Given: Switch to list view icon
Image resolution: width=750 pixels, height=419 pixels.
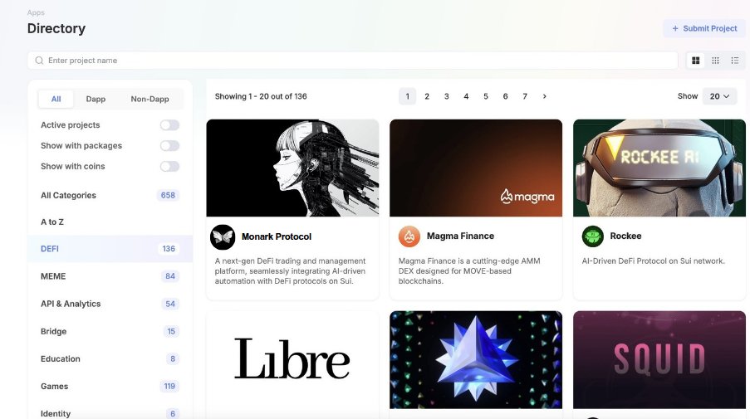Looking at the screenshot, I should tap(735, 61).
